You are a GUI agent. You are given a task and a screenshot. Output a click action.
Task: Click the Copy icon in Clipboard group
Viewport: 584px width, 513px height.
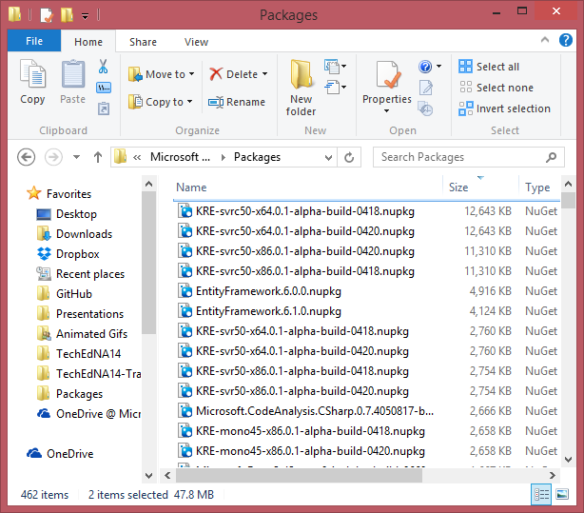tap(32, 74)
